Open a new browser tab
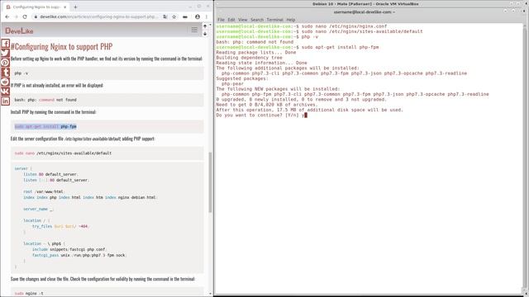The height and width of the screenshot is (297, 529). pyautogui.click(x=75, y=7)
